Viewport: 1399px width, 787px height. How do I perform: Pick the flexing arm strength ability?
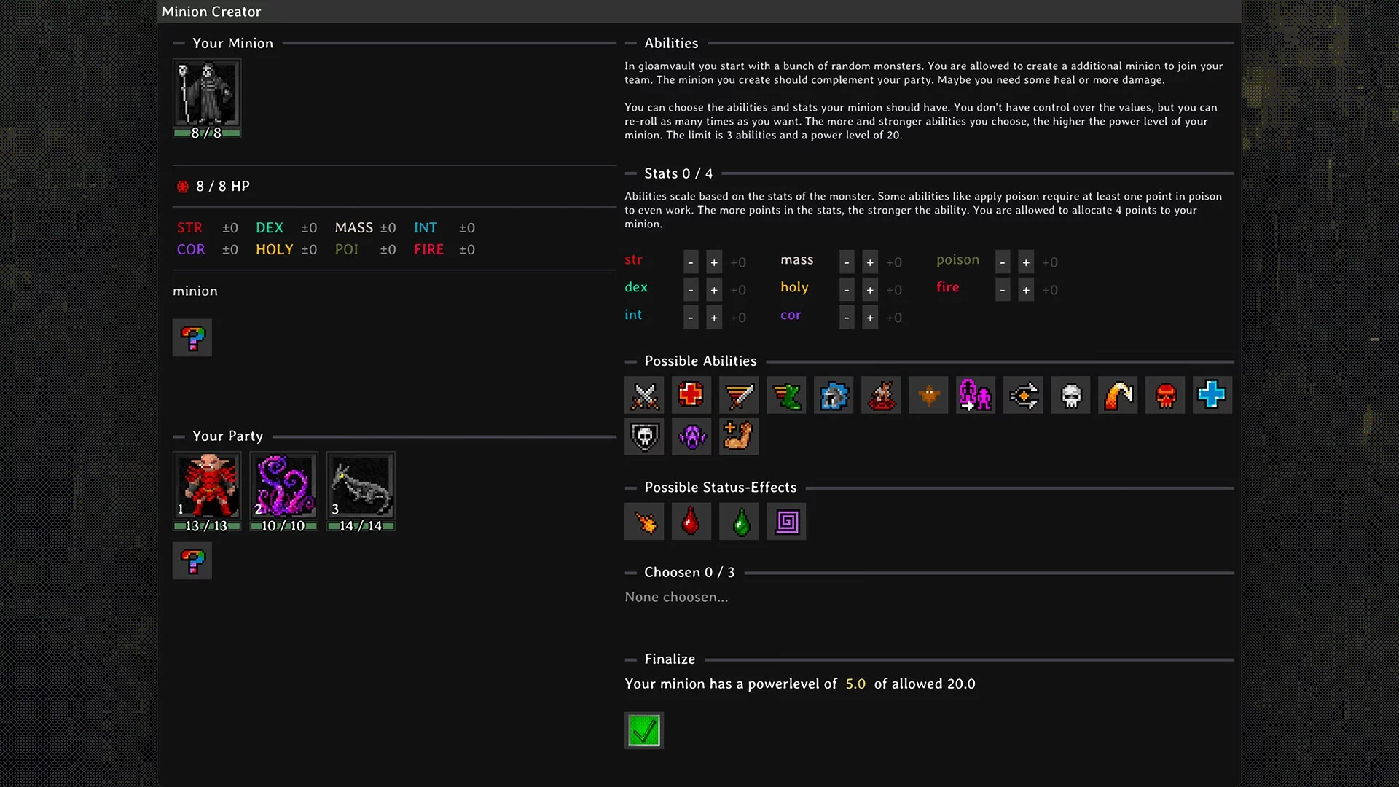pos(738,436)
